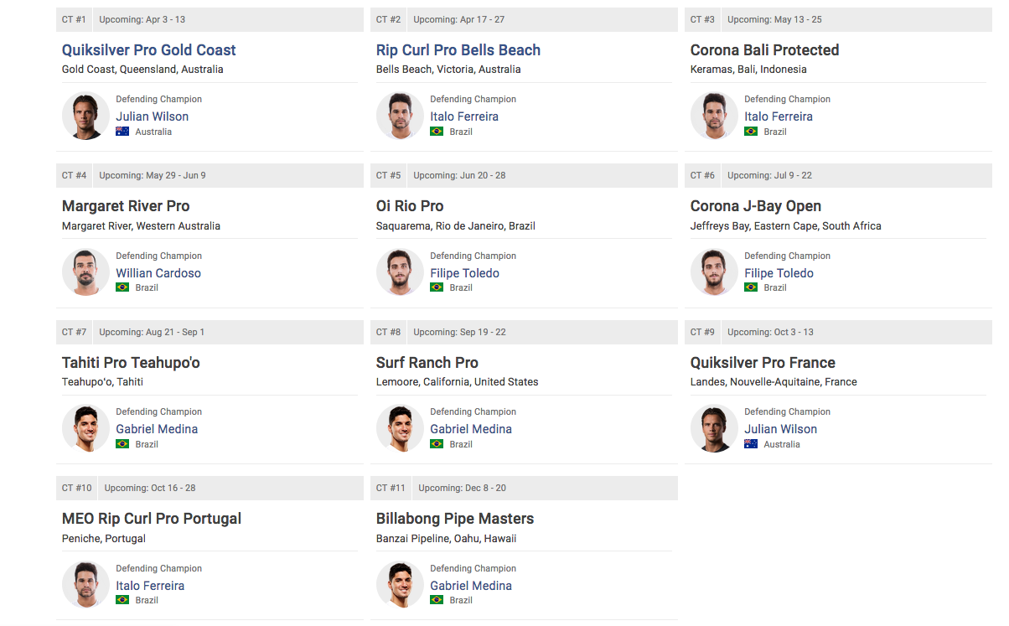The image size is (1009, 626).
Task: Click Gabriel Medina's photo in Tahiti Pro card
Action: click(85, 428)
